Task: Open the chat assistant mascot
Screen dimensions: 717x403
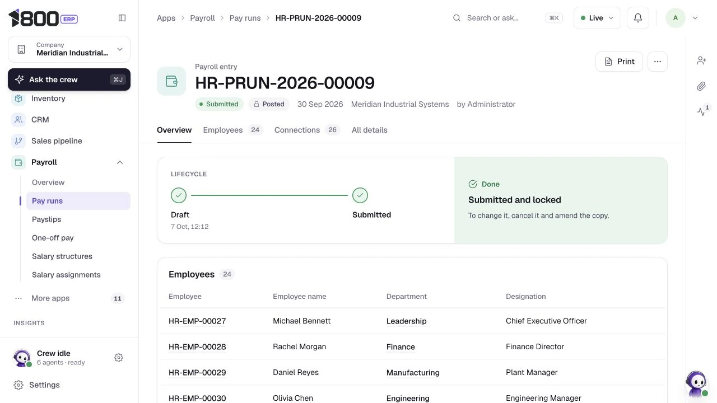Action: click(696, 383)
